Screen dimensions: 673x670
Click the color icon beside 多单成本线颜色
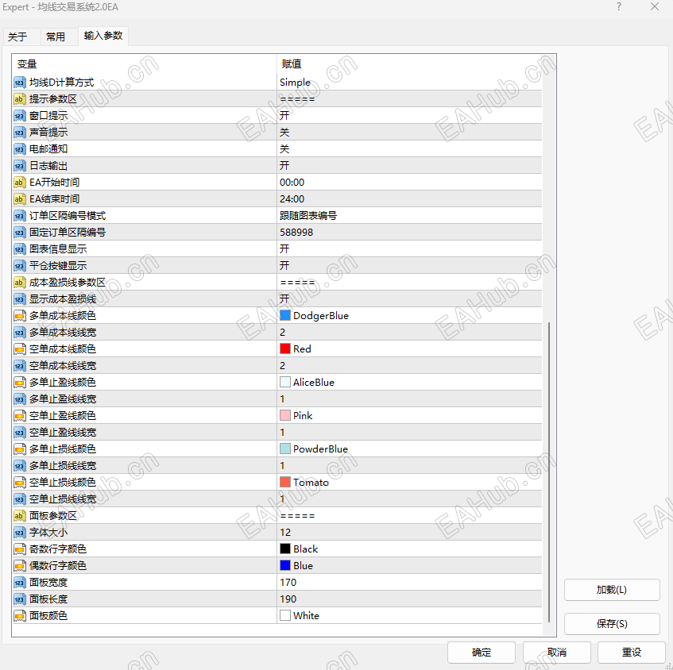coord(19,316)
